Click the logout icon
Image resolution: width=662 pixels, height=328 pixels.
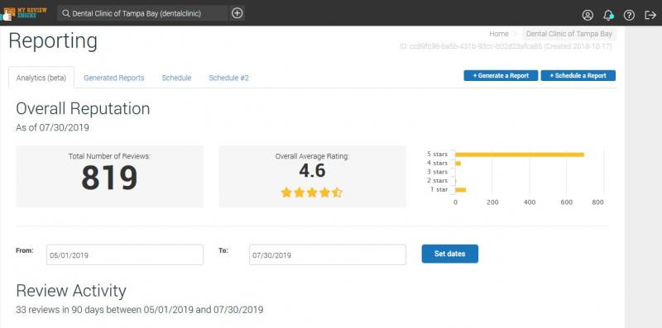coord(650,15)
